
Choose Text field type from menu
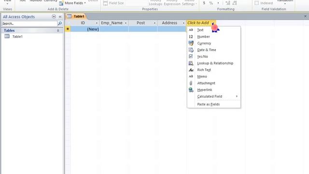click(214, 30)
